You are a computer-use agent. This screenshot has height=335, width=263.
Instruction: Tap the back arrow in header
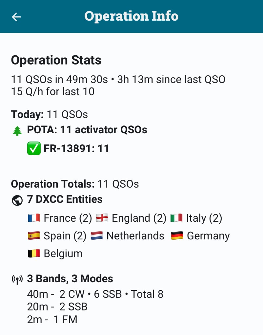click(16, 17)
